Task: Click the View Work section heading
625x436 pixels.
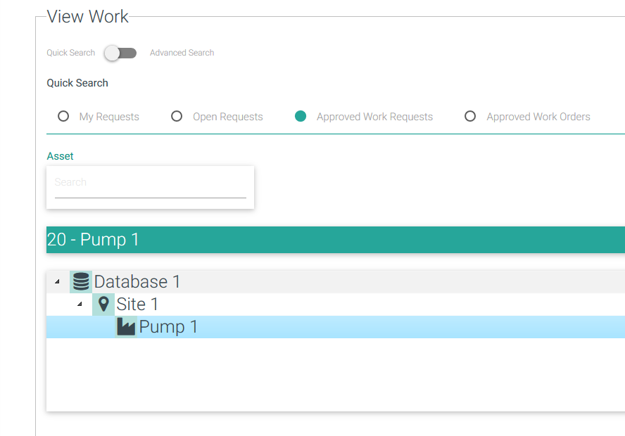Action: pos(88,17)
